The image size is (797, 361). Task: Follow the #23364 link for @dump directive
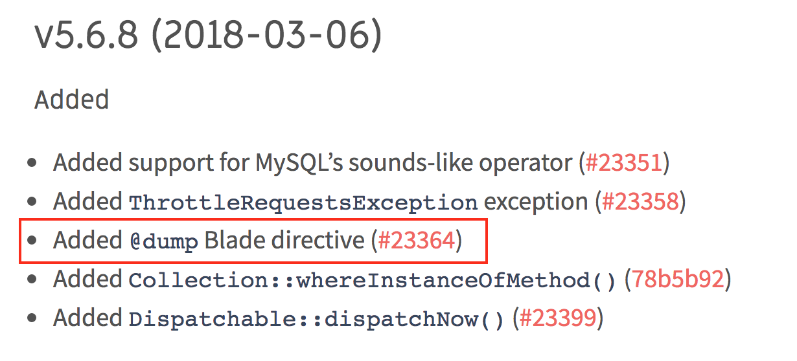(x=417, y=241)
